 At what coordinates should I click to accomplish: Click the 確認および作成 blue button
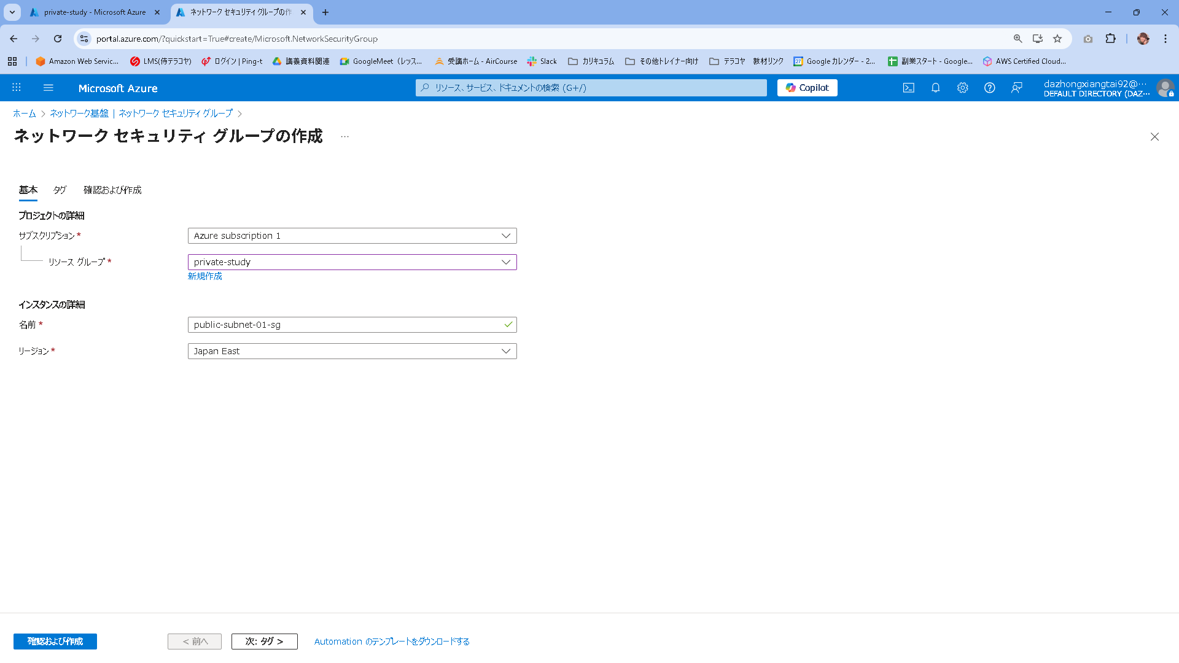(x=55, y=642)
